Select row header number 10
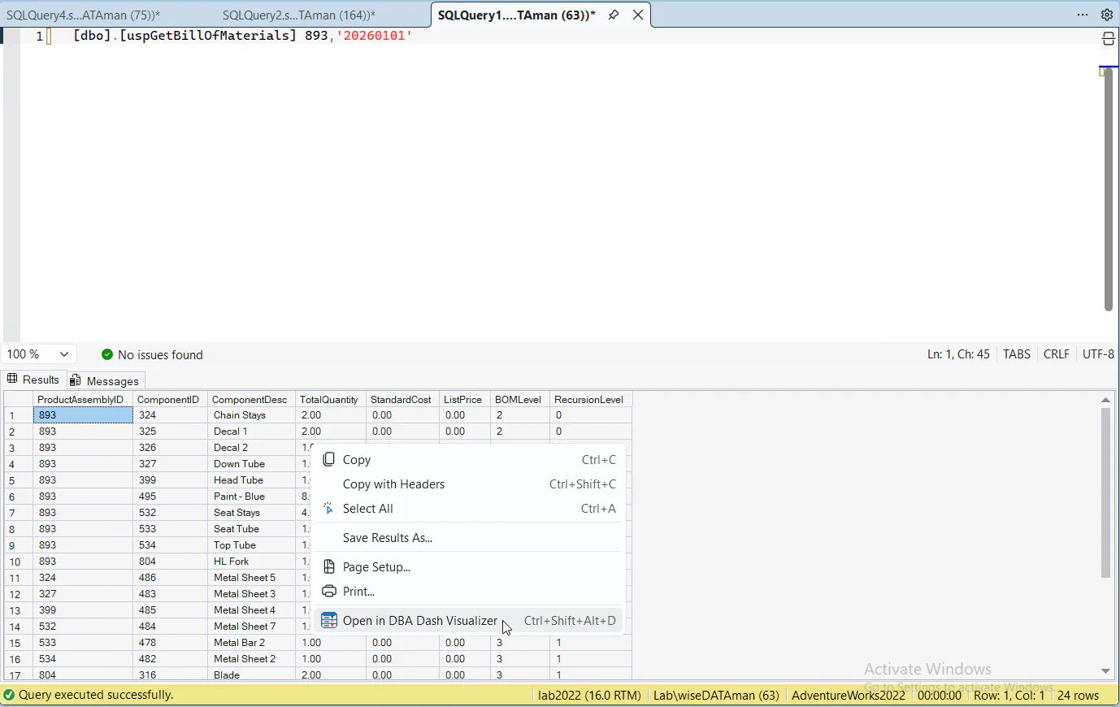This screenshot has width=1120, height=707. point(18,562)
